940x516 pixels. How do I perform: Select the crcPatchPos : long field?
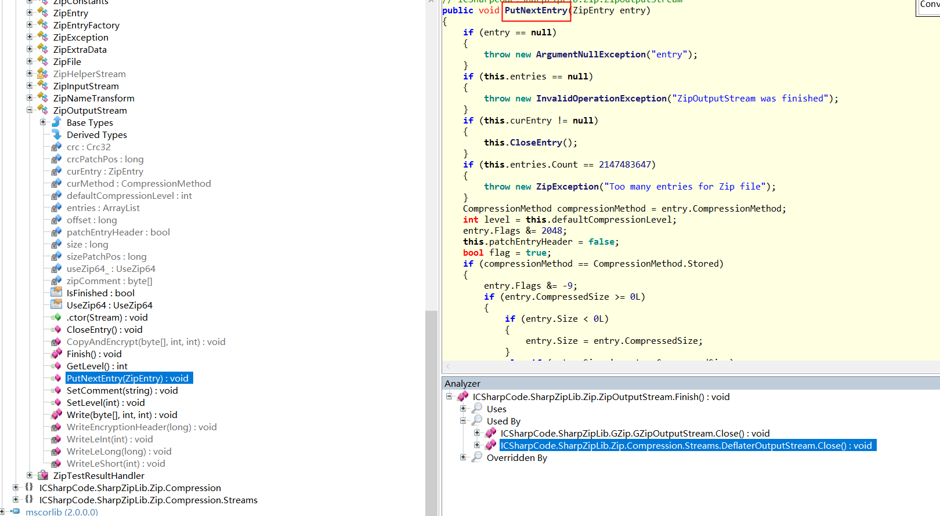[105, 159]
